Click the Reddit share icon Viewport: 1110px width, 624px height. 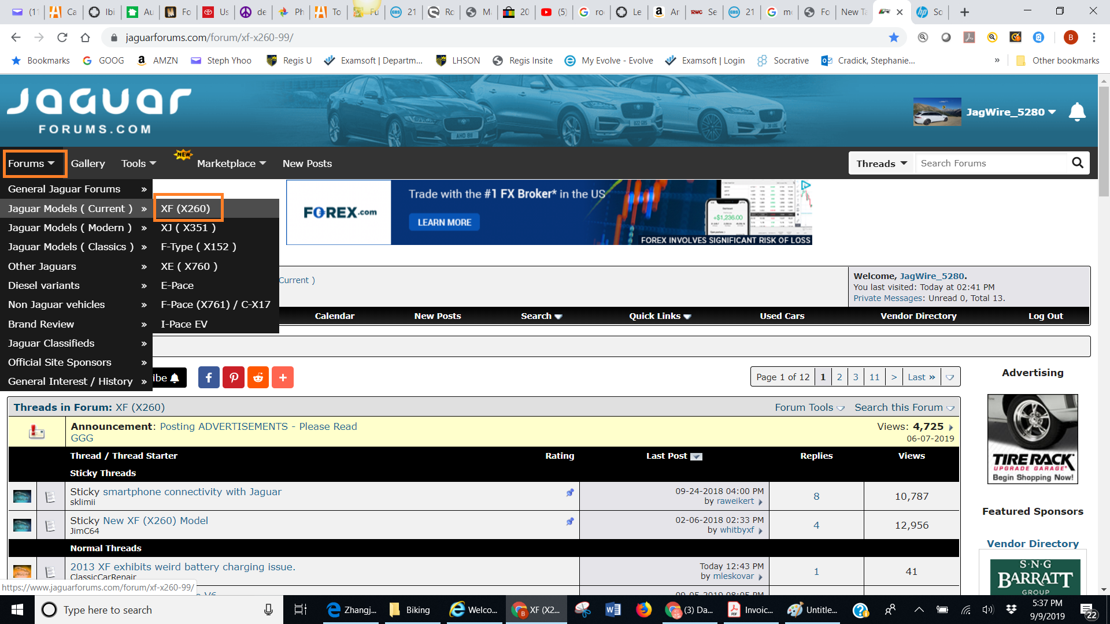[258, 378]
